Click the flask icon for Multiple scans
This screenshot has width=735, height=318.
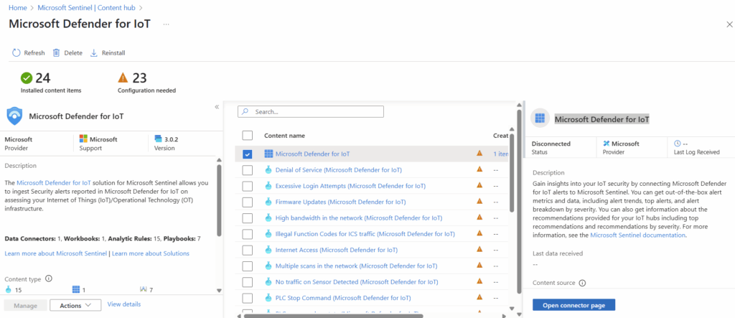coord(268,266)
